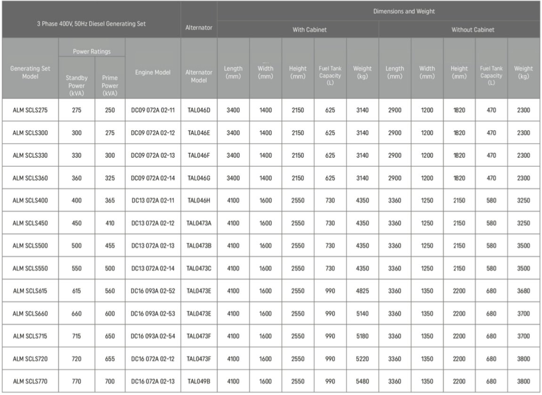Viewport: 542px width, 395px height.
Task: Select the 'With Cabinet' column group header
Action: click(x=309, y=30)
